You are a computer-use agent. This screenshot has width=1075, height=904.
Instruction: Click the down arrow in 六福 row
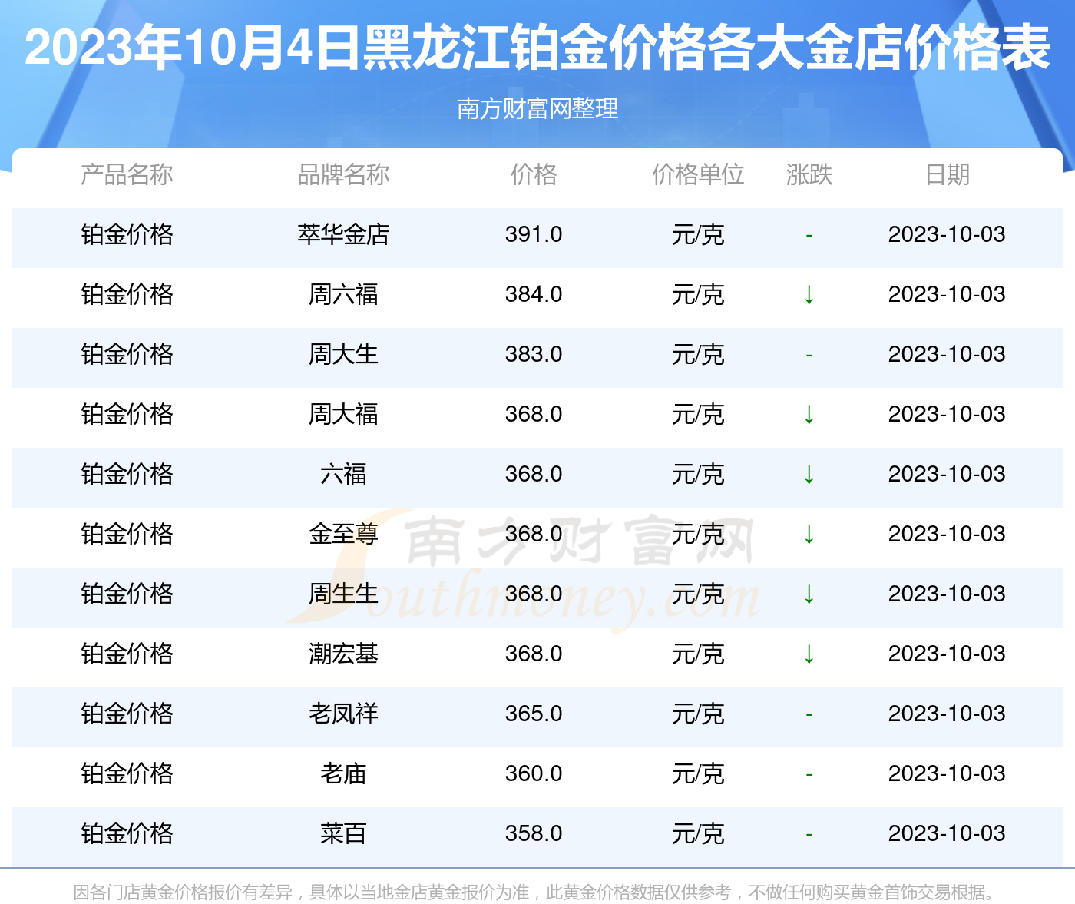(809, 474)
